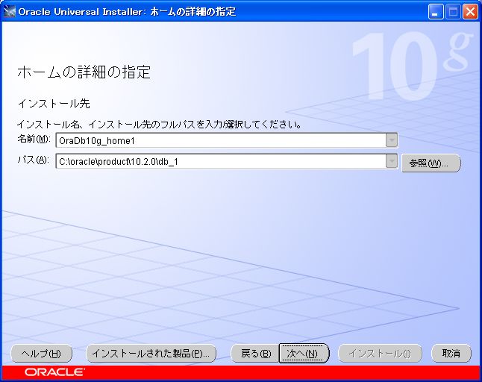
Task: Proceed with 次へ(N) button
Action: pos(304,354)
